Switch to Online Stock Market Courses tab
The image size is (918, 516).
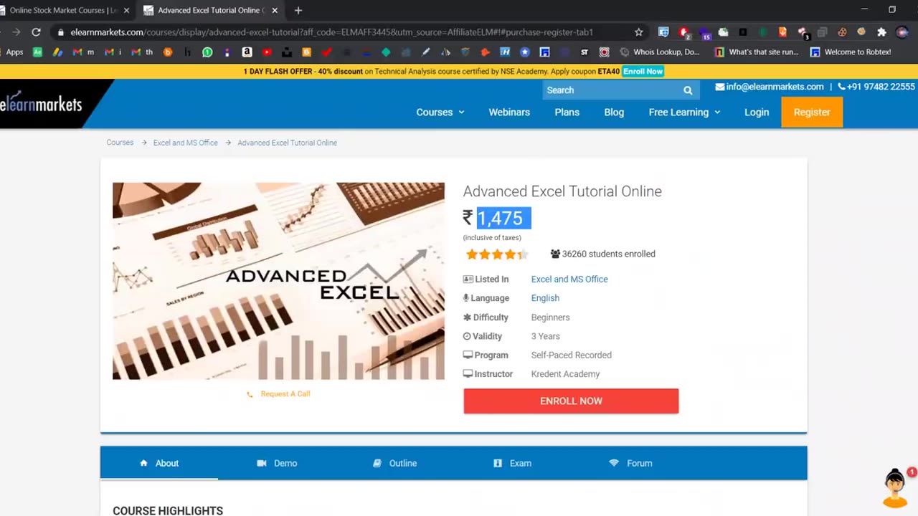(x=63, y=11)
